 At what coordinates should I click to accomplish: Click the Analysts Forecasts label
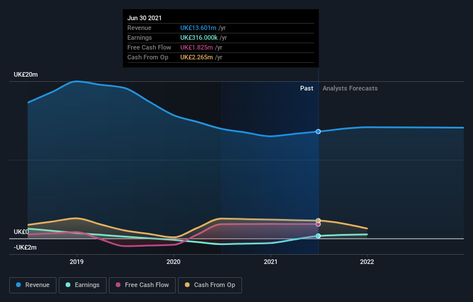tap(350, 88)
